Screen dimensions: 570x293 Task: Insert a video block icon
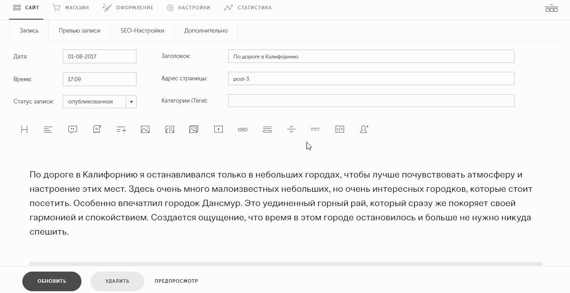pyautogui.click(x=218, y=129)
